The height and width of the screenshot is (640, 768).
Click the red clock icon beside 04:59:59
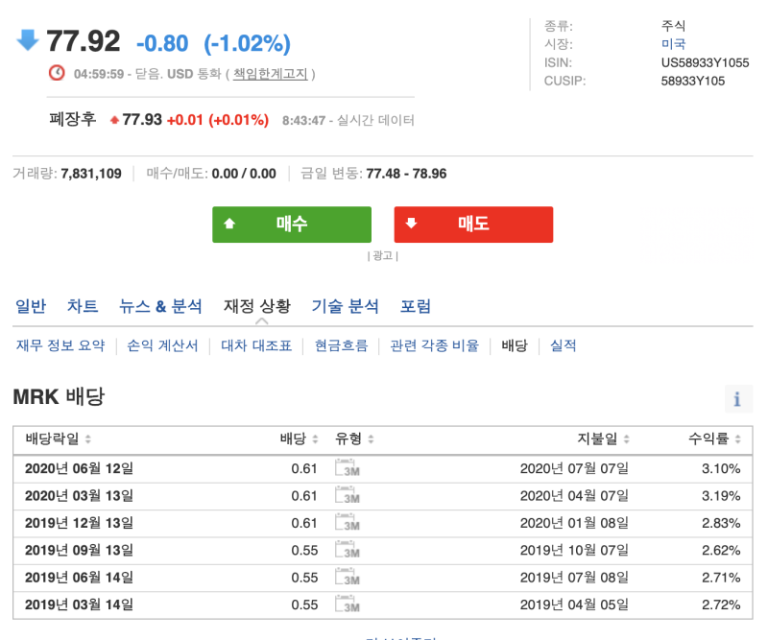pyautogui.click(x=57, y=73)
